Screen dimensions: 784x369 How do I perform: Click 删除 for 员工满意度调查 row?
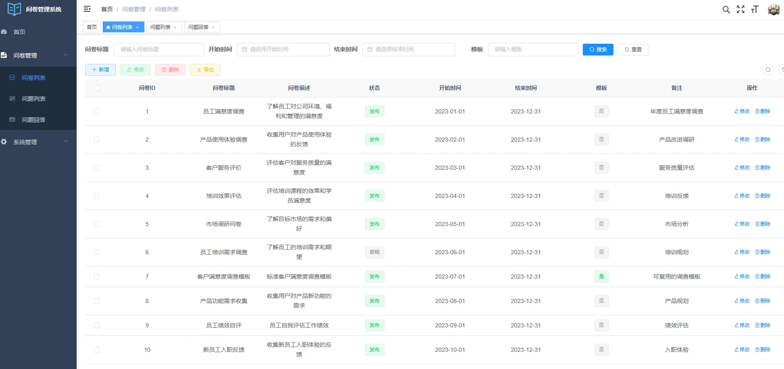pyautogui.click(x=763, y=111)
